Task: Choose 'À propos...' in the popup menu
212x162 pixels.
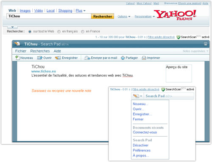Action: 141,155
